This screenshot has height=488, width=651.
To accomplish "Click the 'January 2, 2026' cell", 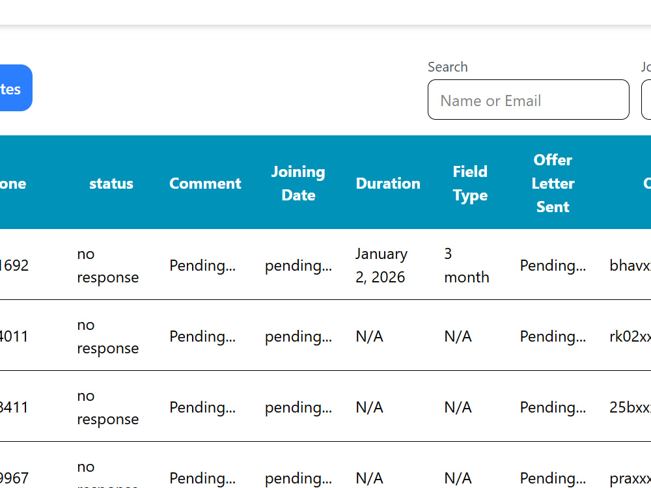I will coord(381,265).
